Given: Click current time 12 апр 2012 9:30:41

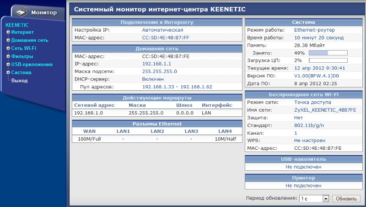Looking at the screenshot, I should tap(319, 68).
